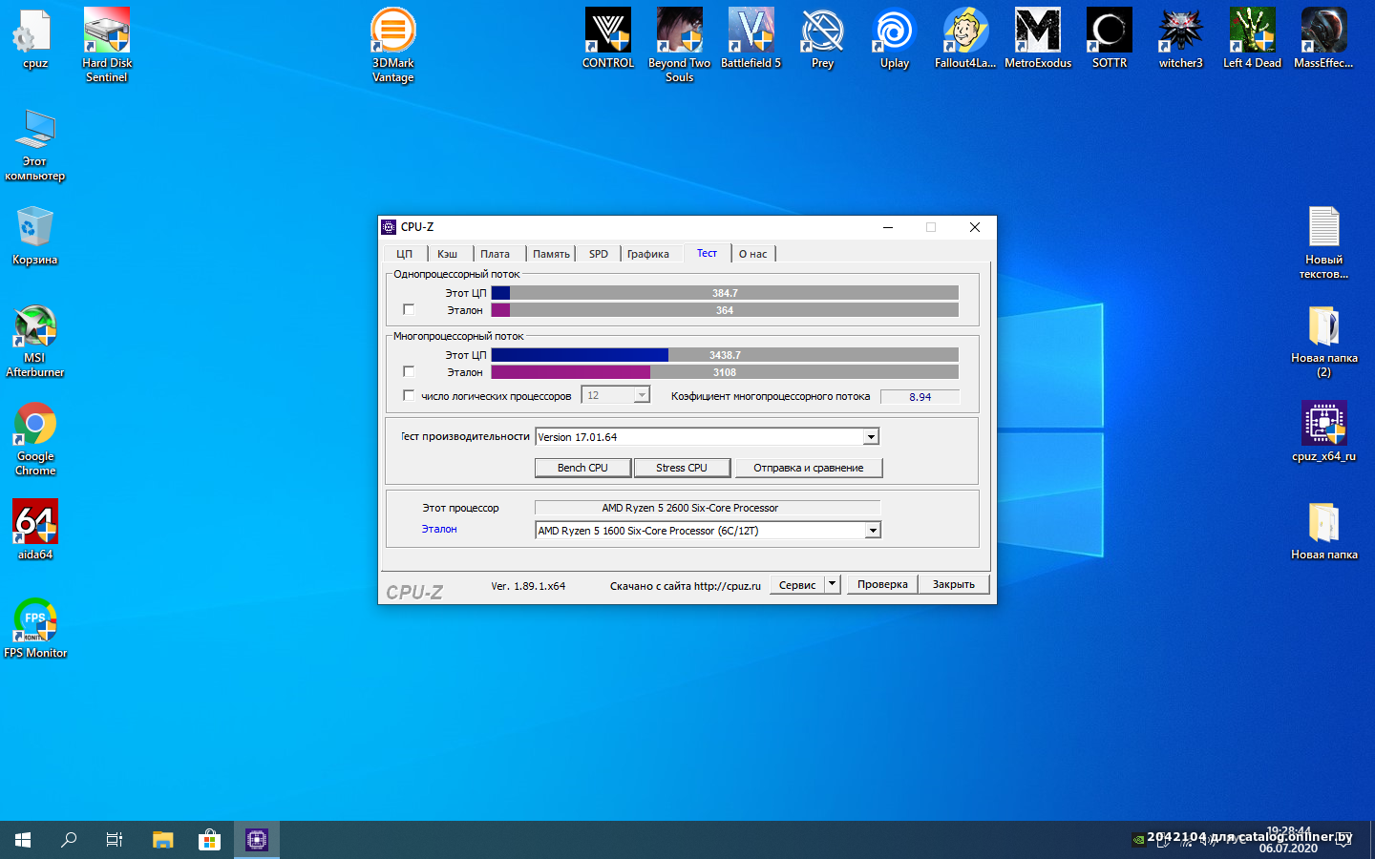This screenshot has width=1375, height=859.
Task: Launch 3DMark Vantage shortcut
Action: pos(393,45)
